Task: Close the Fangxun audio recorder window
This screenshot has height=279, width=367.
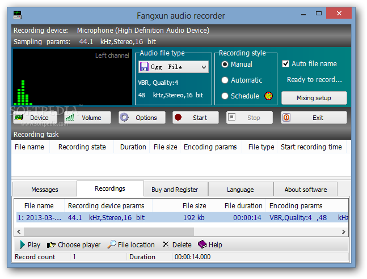Action: pyautogui.click(x=339, y=14)
